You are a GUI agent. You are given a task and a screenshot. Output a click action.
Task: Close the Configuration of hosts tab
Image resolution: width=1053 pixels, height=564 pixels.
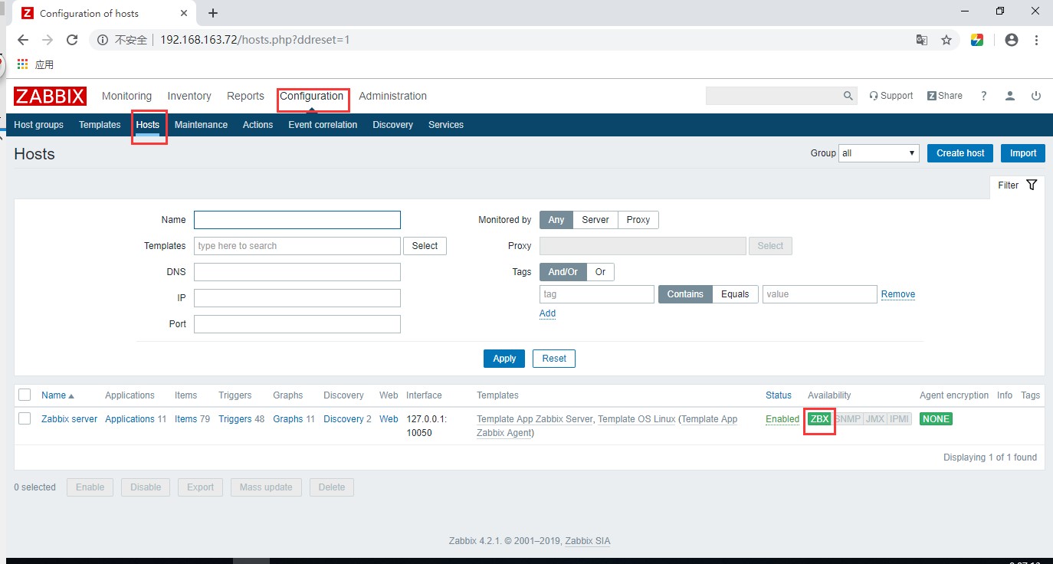pos(184,13)
